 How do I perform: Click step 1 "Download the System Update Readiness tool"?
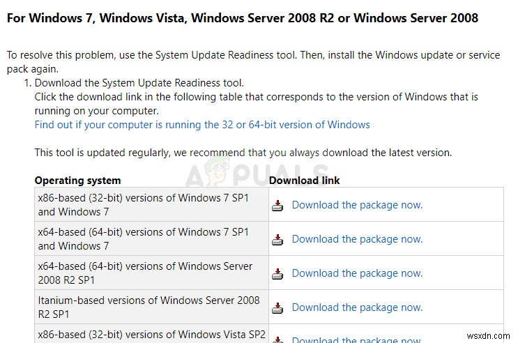coord(139,83)
